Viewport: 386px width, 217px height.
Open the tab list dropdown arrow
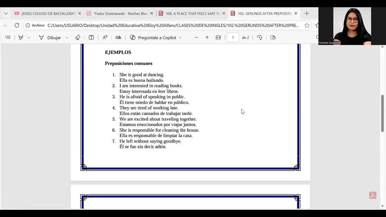6,14
